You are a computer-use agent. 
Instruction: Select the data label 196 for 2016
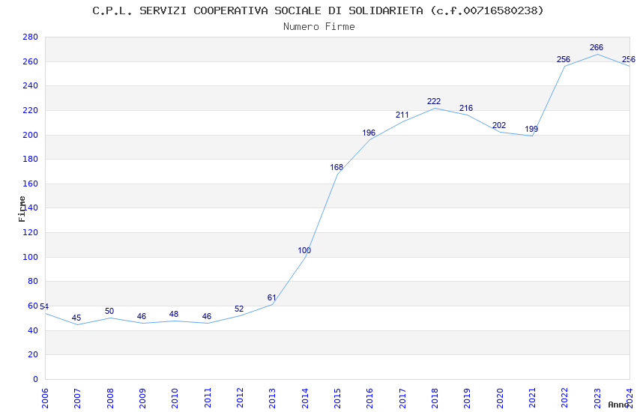[x=369, y=133]
